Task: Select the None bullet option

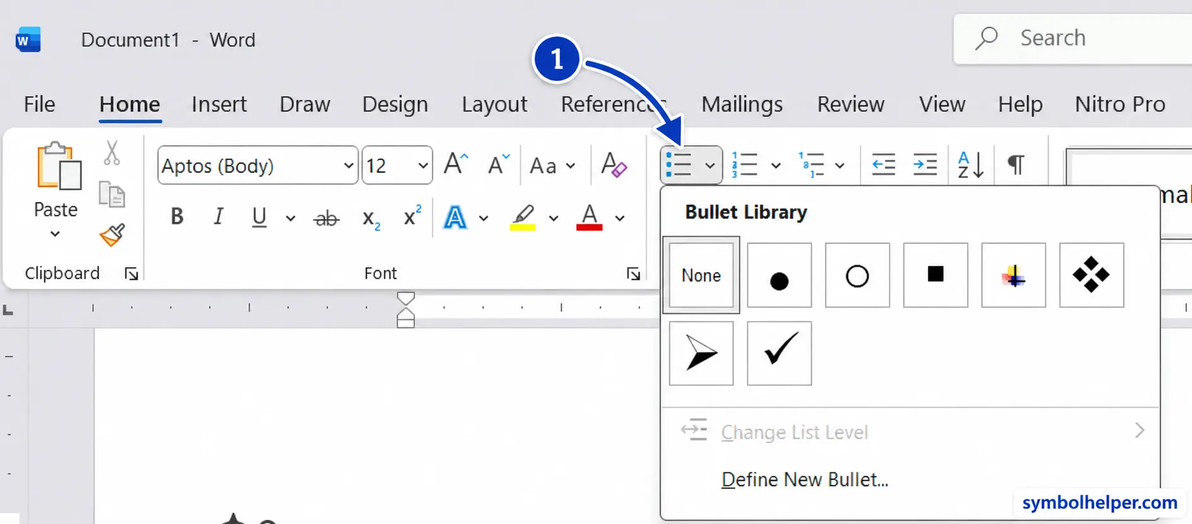Action: coord(701,275)
